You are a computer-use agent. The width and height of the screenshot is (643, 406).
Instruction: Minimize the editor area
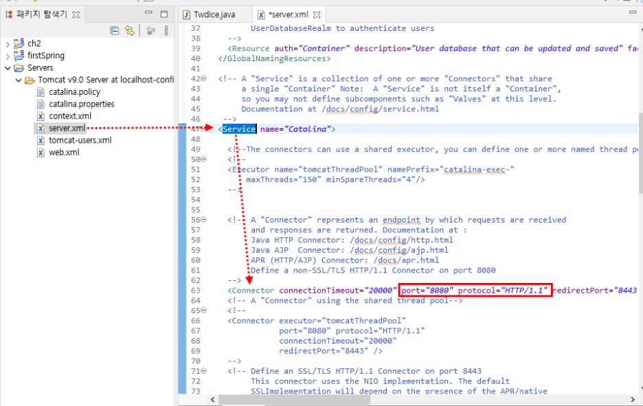(632, 13)
